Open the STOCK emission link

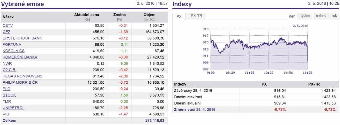[9, 95]
